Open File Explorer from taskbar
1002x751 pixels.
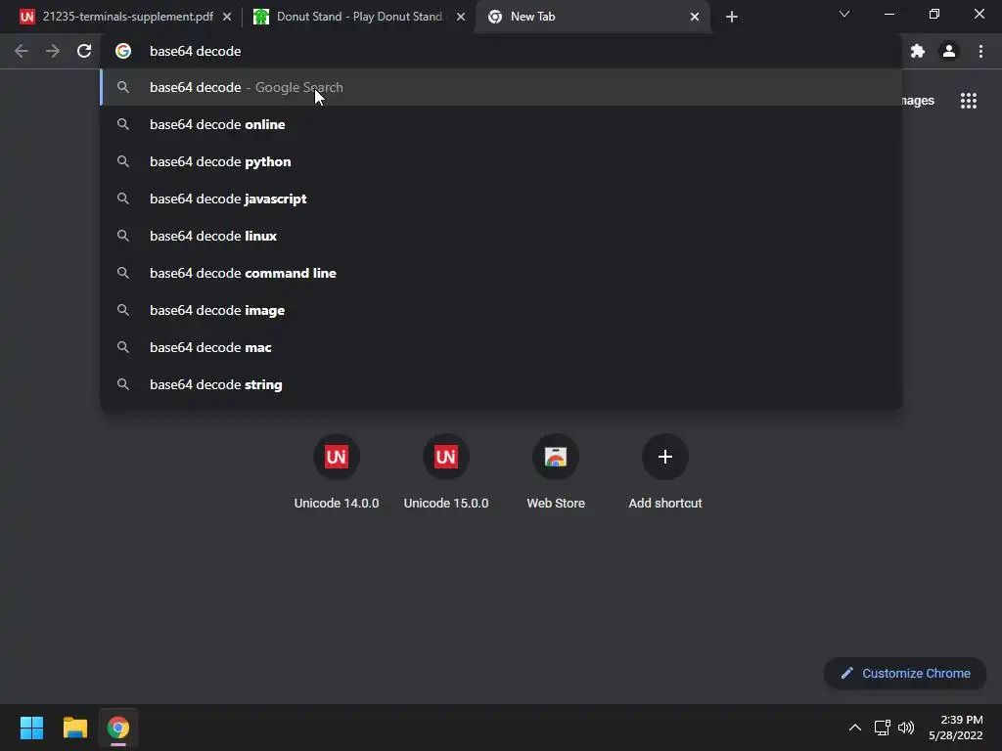coord(74,728)
